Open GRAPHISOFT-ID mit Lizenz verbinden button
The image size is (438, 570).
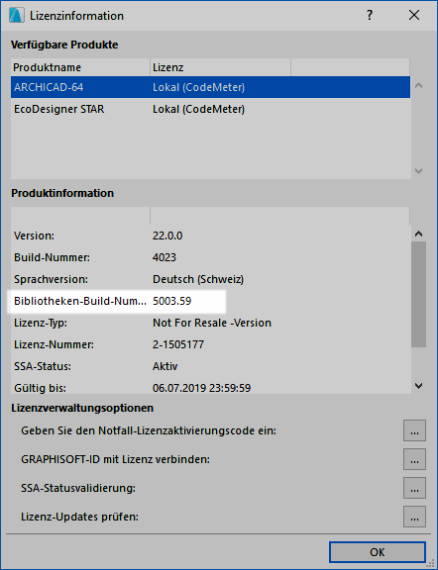414,459
